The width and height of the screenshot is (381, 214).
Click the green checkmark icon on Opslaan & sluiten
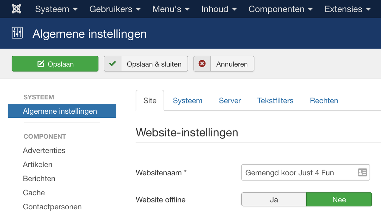(x=112, y=64)
